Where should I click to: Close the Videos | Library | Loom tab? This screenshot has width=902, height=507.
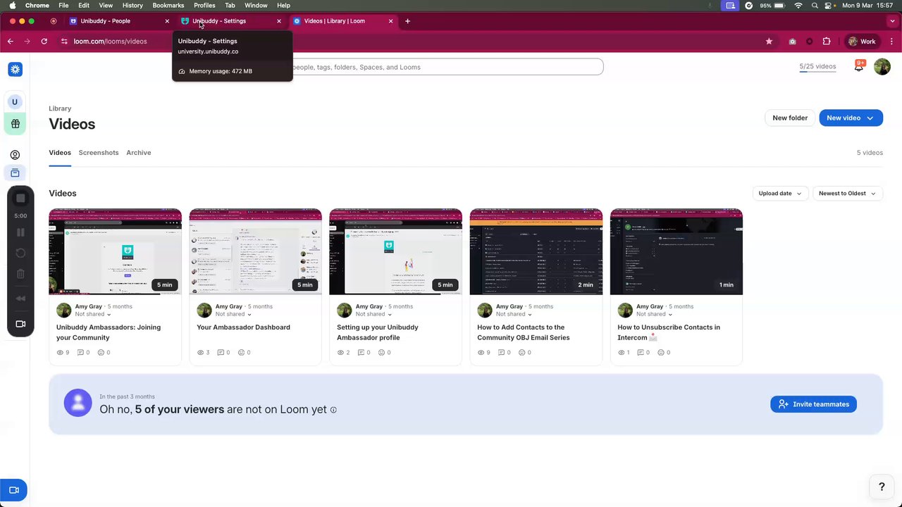tap(391, 21)
